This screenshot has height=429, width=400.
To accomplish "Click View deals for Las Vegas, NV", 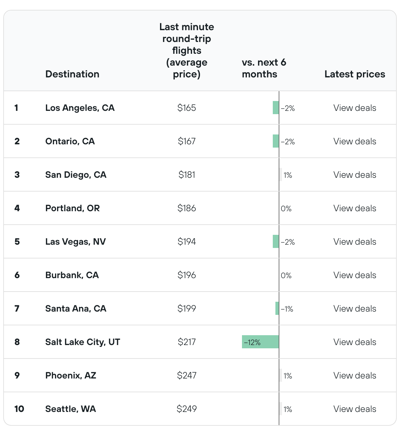I will (x=354, y=242).
